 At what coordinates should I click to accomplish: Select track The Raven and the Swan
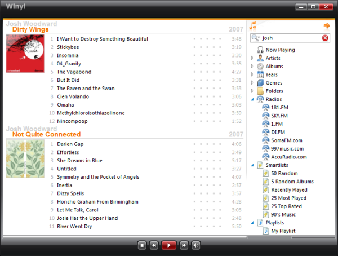[86, 89]
